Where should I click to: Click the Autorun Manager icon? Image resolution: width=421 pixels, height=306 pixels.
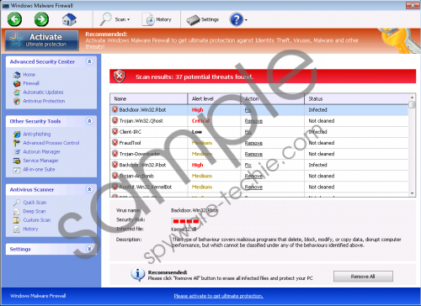pos(17,152)
